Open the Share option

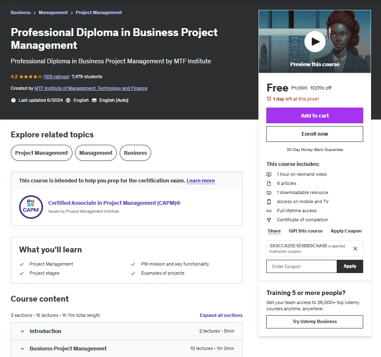pos(274,231)
